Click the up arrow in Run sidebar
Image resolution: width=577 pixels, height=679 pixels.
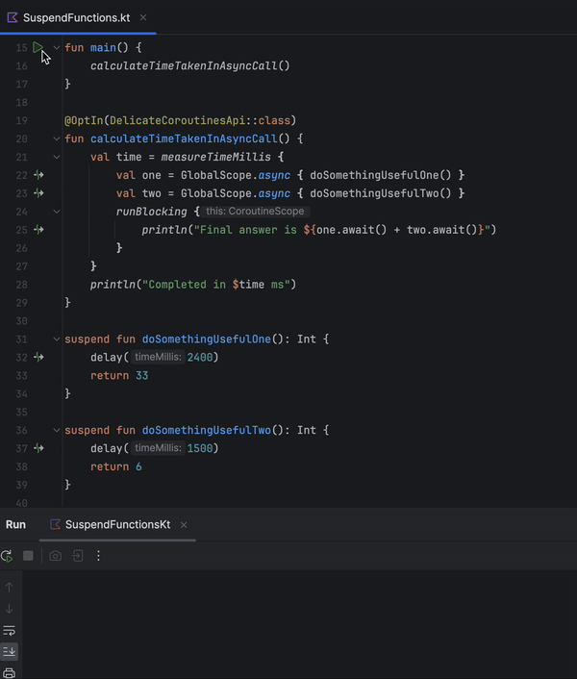click(10, 587)
